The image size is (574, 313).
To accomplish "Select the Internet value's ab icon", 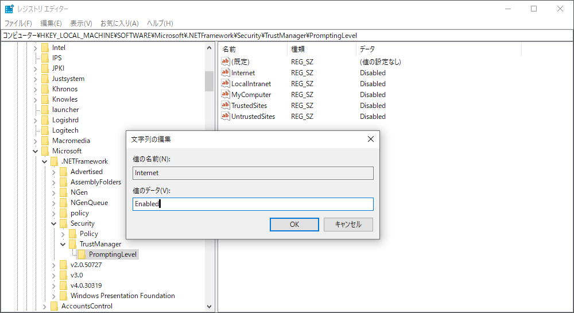I will pyautogui.click(x=226, y=72).
